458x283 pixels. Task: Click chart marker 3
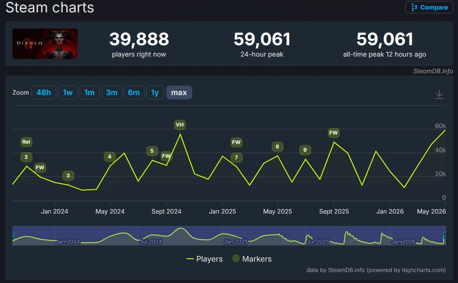(68, 176)
